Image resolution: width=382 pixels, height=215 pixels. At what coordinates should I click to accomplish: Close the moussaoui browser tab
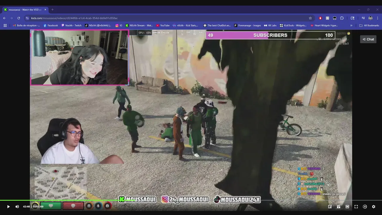coord(45,10)
